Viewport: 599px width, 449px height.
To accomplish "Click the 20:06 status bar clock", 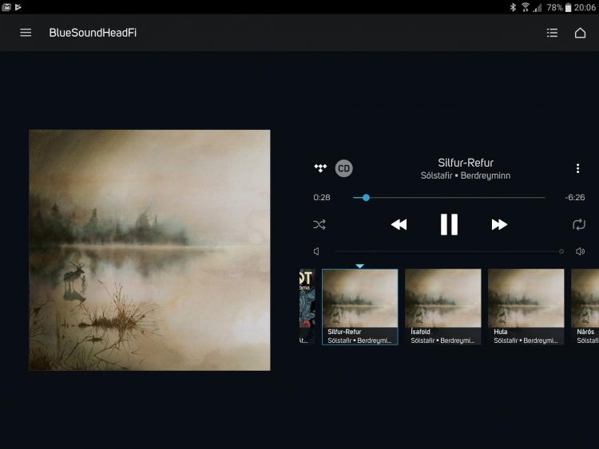I will pos(585,7).
